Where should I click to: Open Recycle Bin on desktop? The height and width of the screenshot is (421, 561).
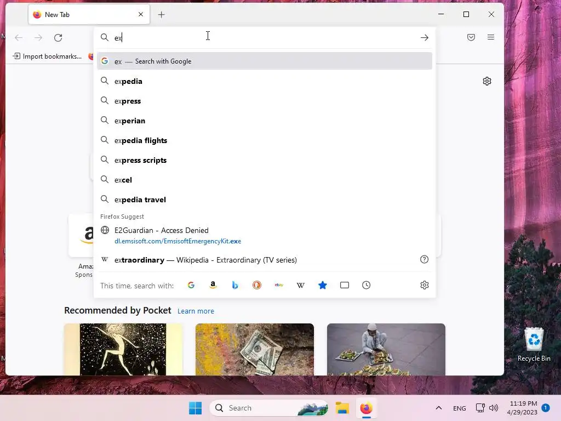534,344
